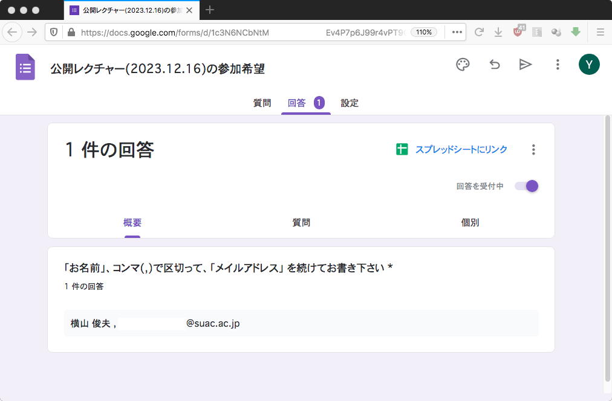Expand the responses card three-dot menu
This screenshot has height=401, width=612.
[x=533, y=149]
